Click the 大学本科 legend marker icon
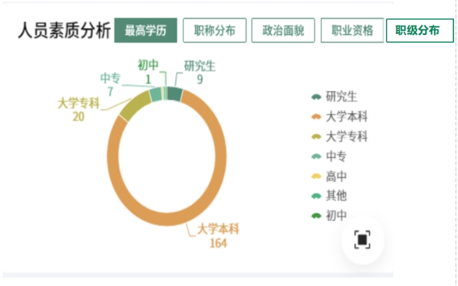This screenshot has height=286, width=458. coord(317,117)
